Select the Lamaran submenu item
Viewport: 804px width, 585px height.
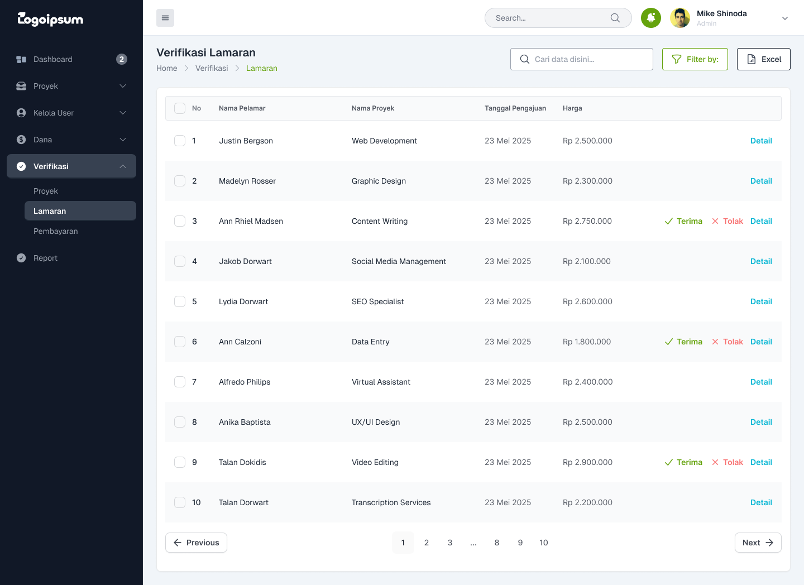click(x=80, y=211)
